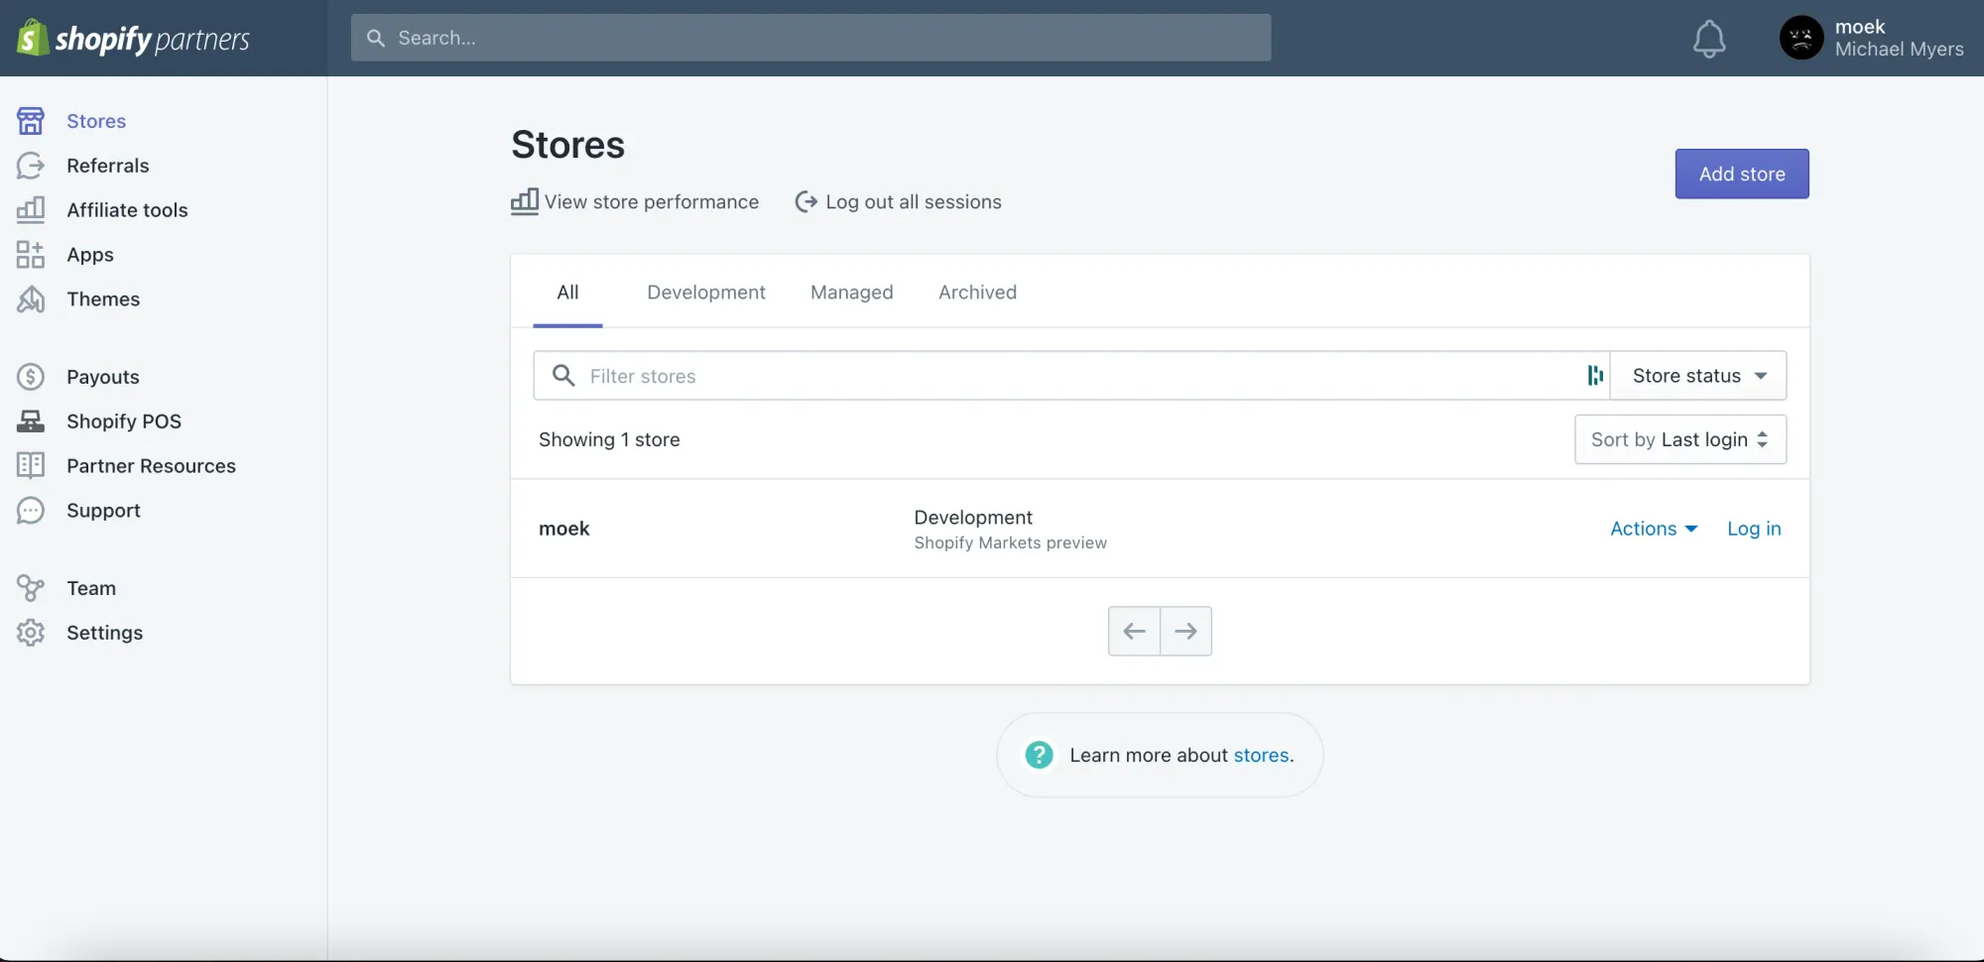Click the Showing 1 store text

(609, 439)
